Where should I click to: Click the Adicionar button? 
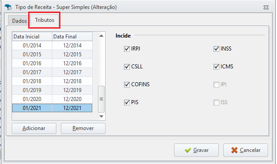(34, 128)
